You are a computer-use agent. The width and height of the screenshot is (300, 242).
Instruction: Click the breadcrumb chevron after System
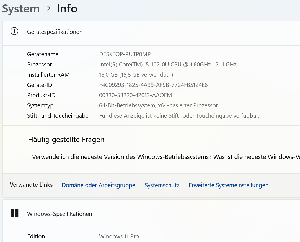[x=49, y=8]
